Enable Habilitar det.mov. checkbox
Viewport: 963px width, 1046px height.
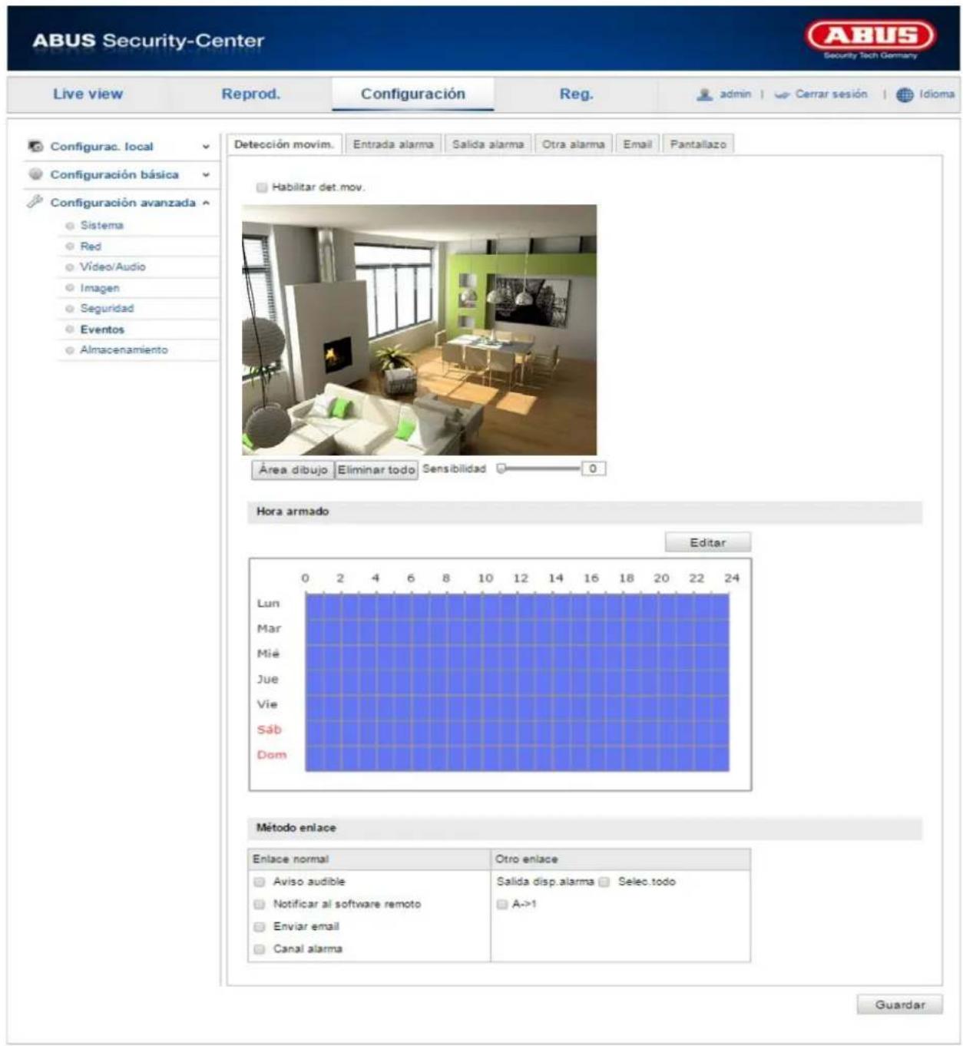[x=262, y=187]
